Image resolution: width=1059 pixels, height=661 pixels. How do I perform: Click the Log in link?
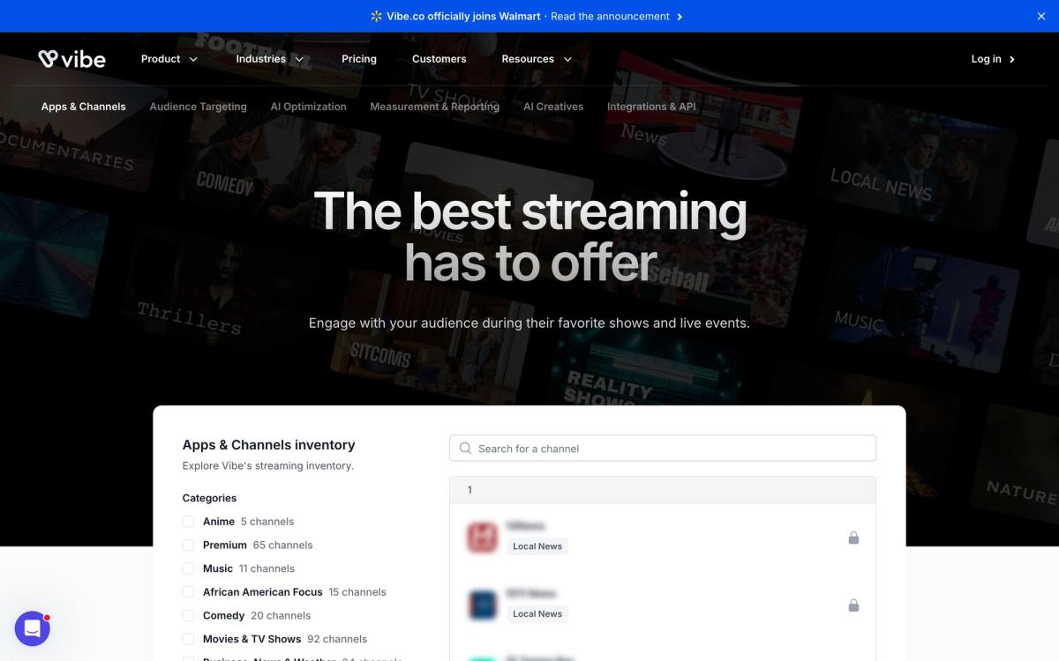(x=986, y=59)
